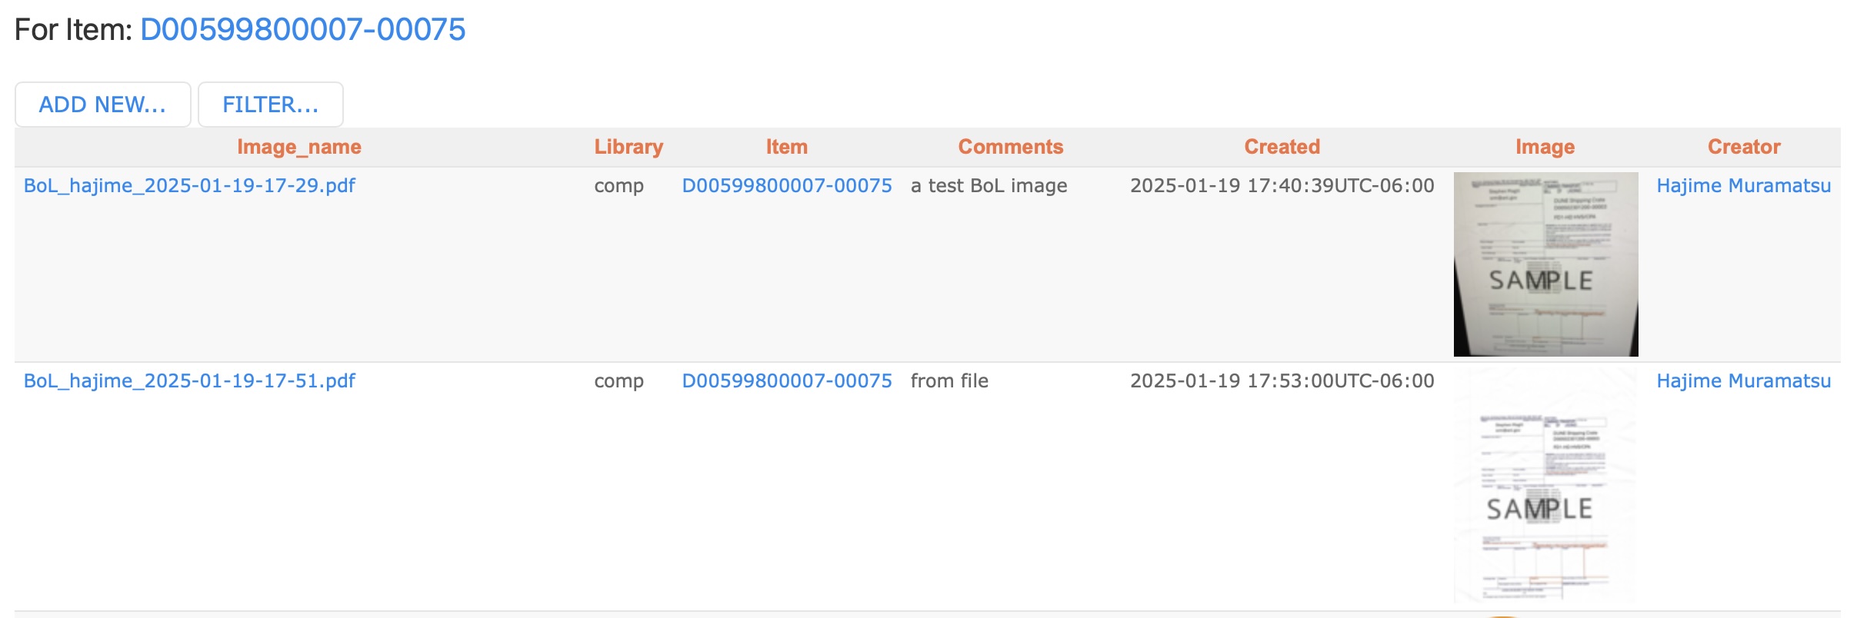
Task: Sort by Image column header
Action: tap(1545, 147)
